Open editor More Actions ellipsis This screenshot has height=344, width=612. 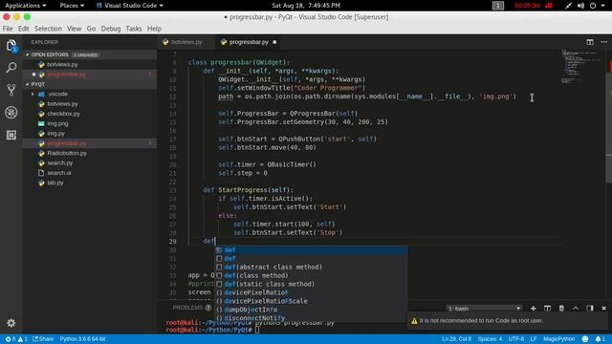point(603,42)
